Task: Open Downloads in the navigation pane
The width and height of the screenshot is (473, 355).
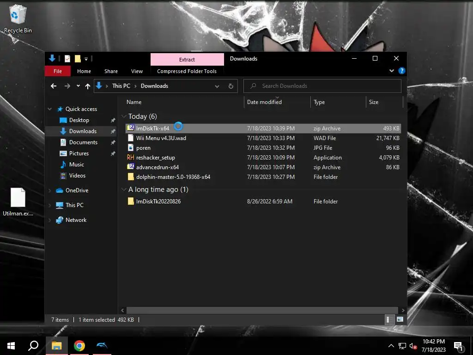Action: click(83, 131)
